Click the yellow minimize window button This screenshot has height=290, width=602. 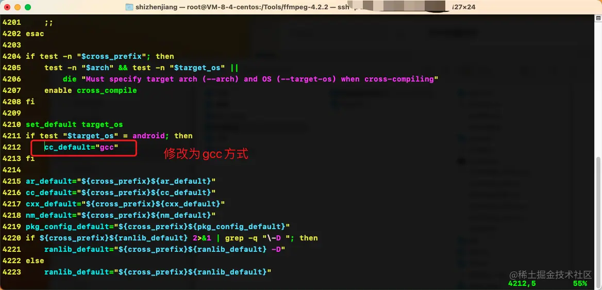tap(18, 7)
